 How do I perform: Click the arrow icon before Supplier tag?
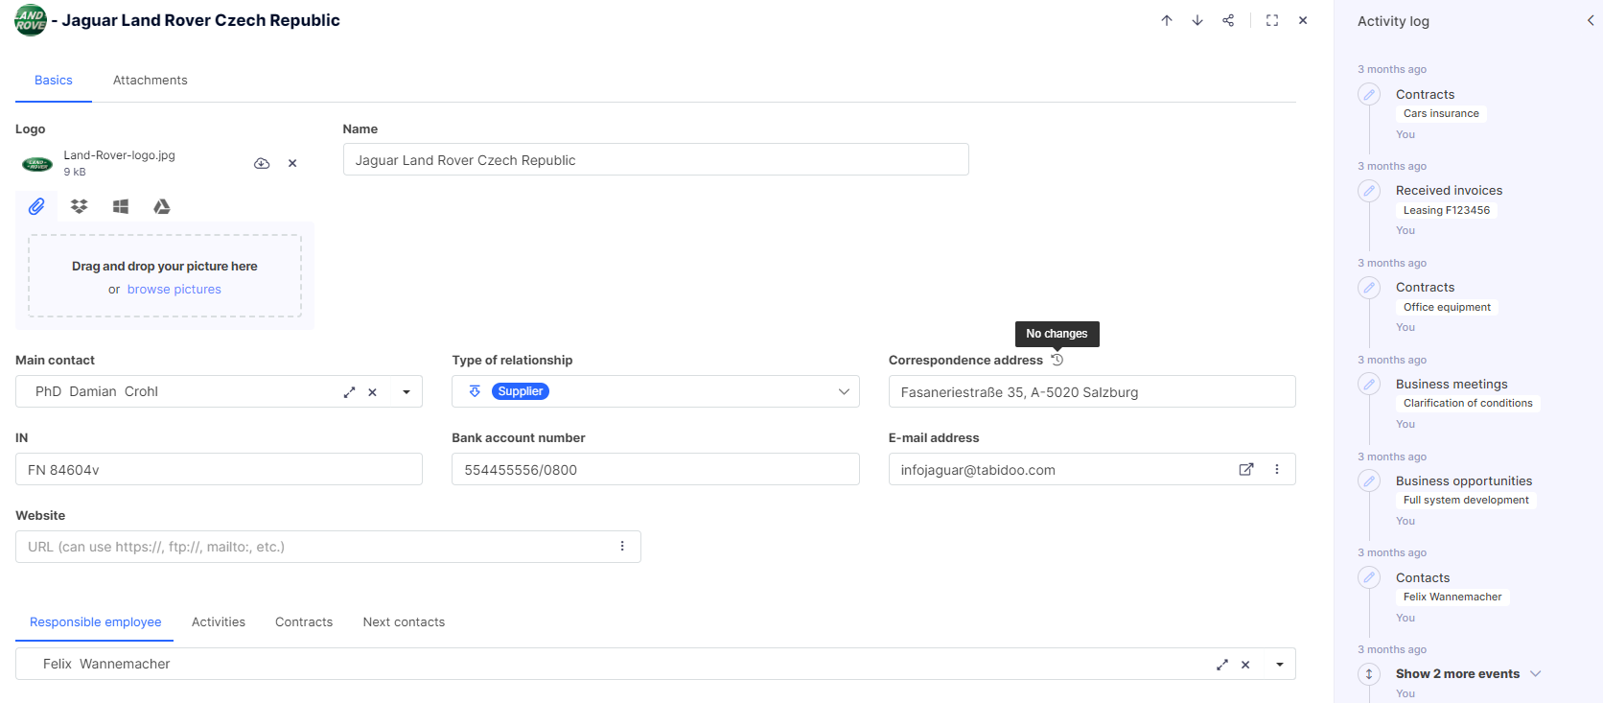475,391
